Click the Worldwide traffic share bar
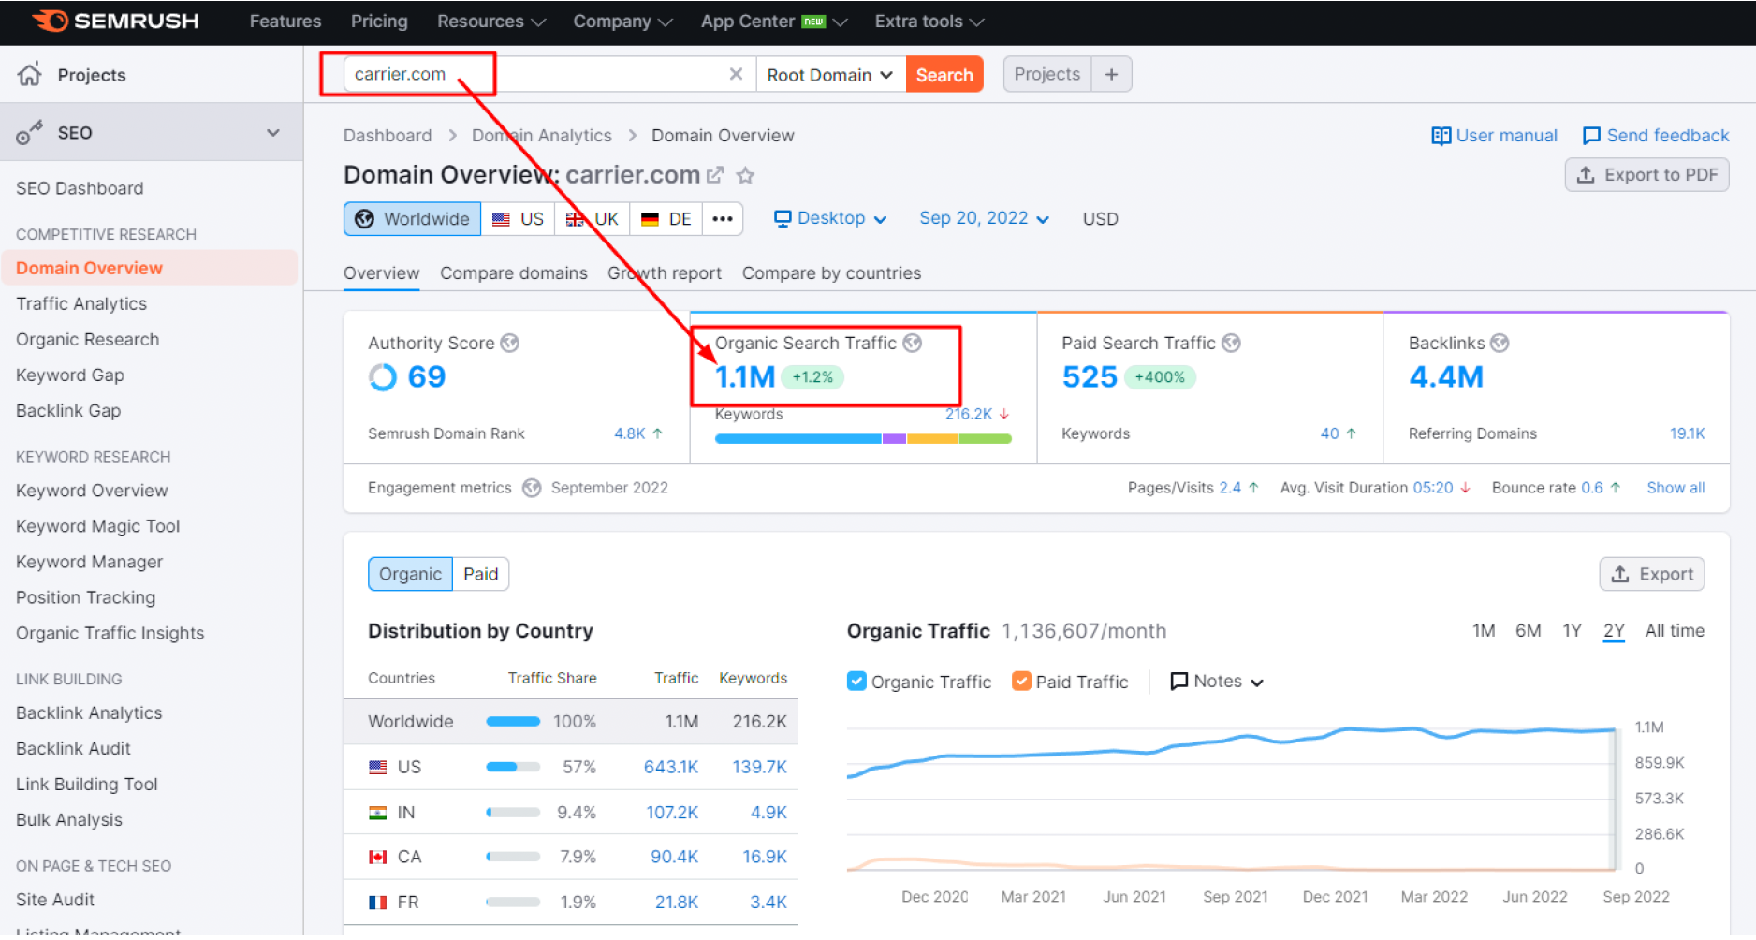The image size is (1756, 940). (513, 722)
